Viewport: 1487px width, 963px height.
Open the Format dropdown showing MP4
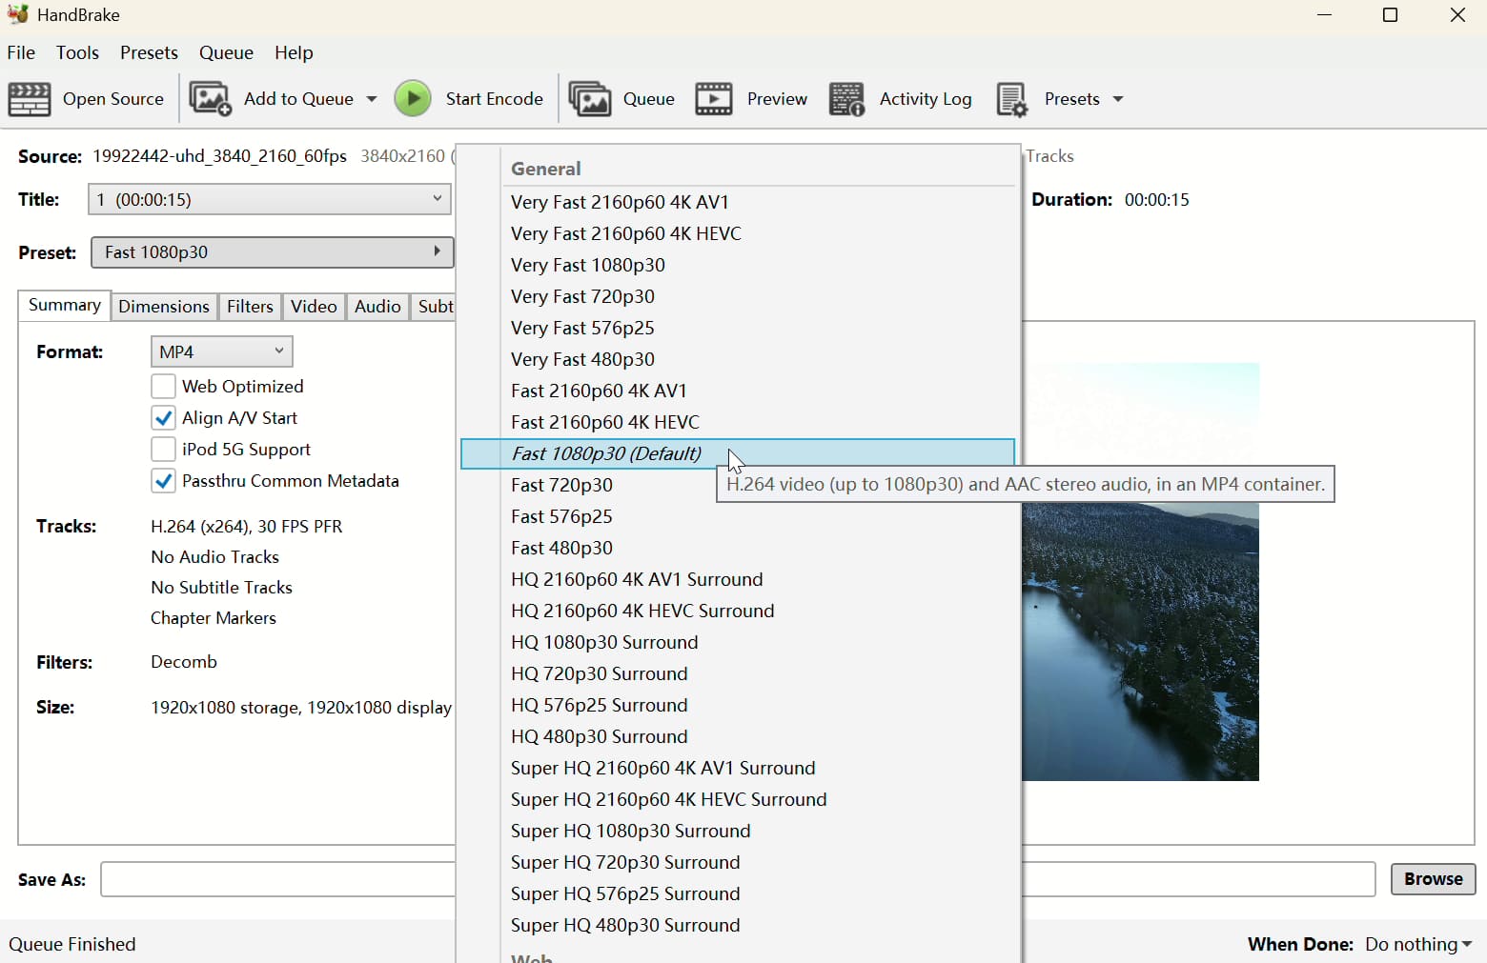(221, 351)
